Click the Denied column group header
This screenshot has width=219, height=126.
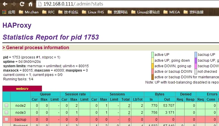coord(186,94)
